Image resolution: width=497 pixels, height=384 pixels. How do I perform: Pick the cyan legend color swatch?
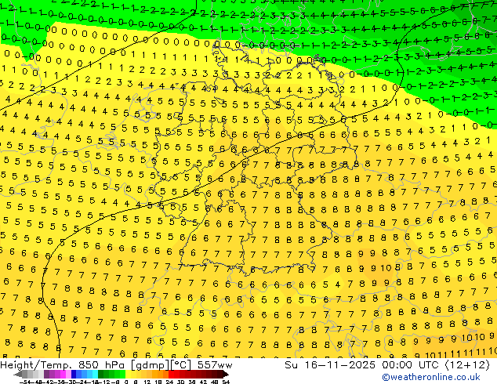pyautogui.click(x=95, y=374)
